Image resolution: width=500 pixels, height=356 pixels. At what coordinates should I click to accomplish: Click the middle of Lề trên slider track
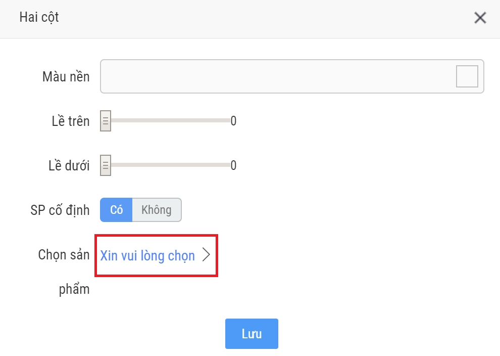pos(170,121)
